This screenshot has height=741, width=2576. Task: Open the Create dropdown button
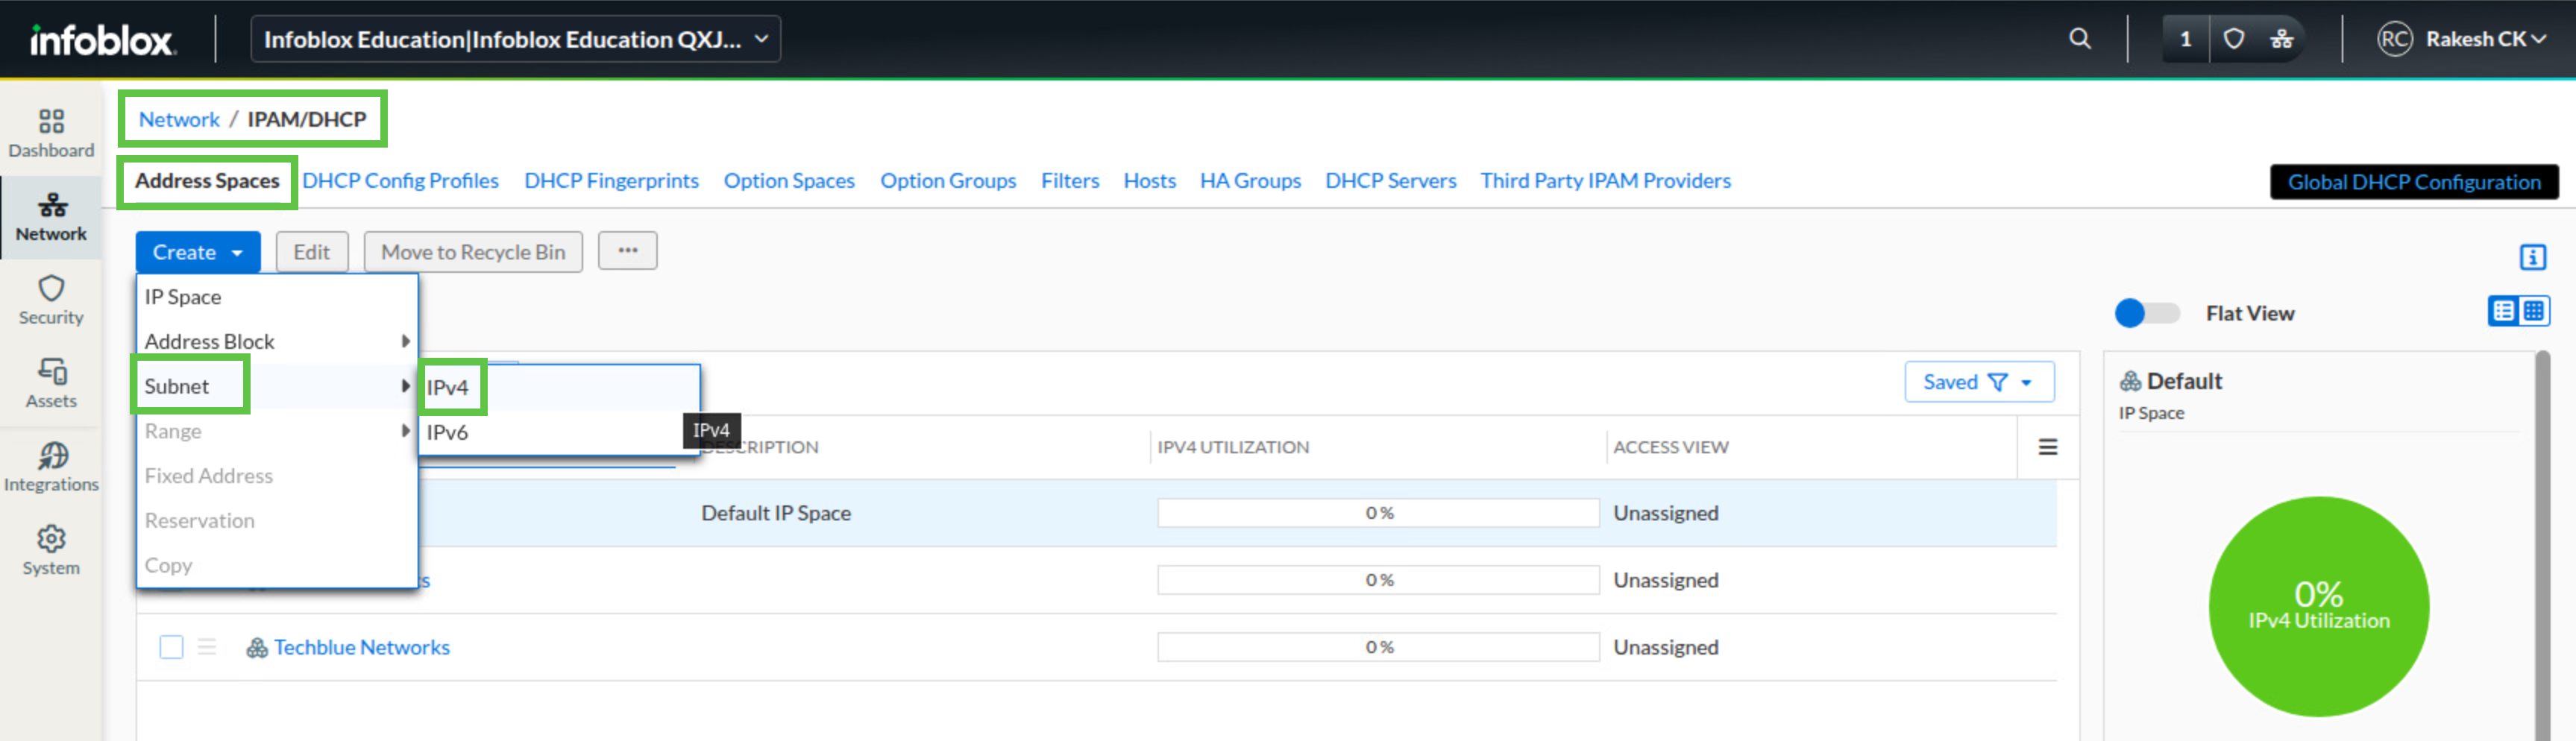(198, 252)
